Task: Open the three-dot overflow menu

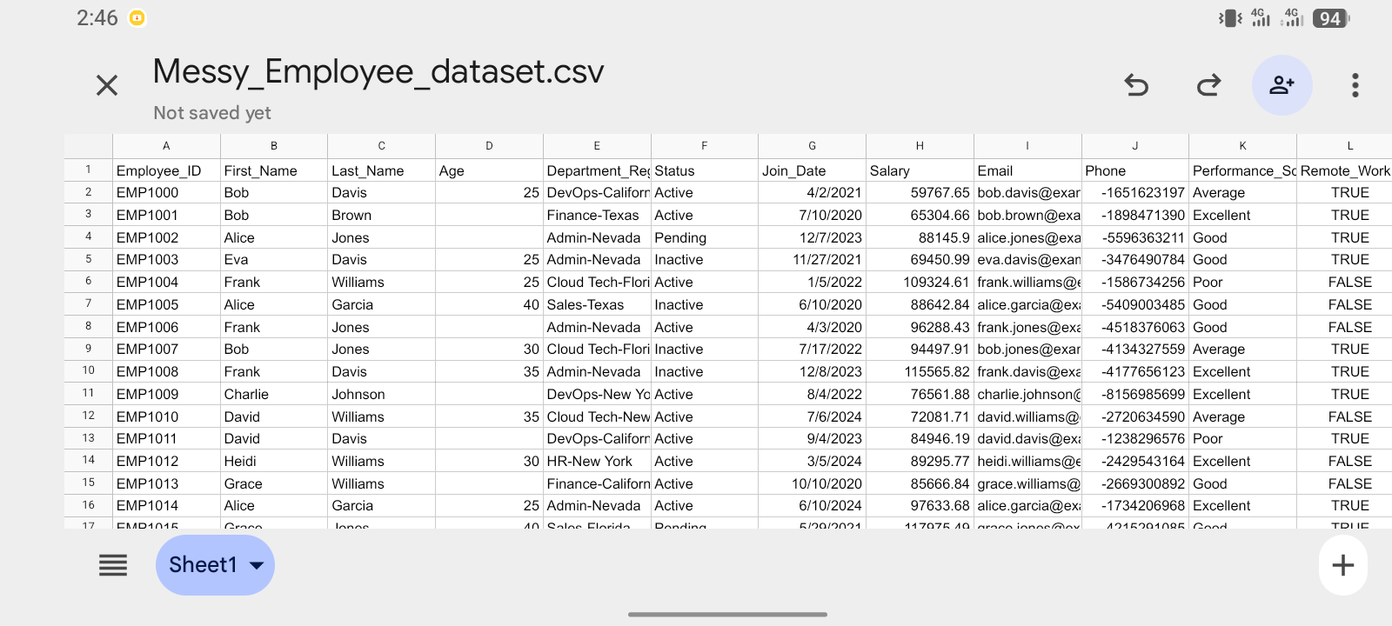Action: pyautogui.click(x=1355, y=85)
